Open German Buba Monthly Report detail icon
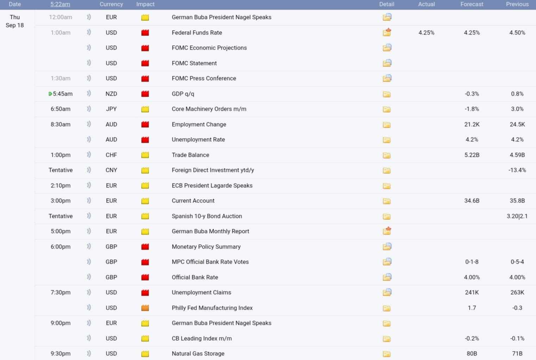 pyautogui.click(x=387, y=231)
